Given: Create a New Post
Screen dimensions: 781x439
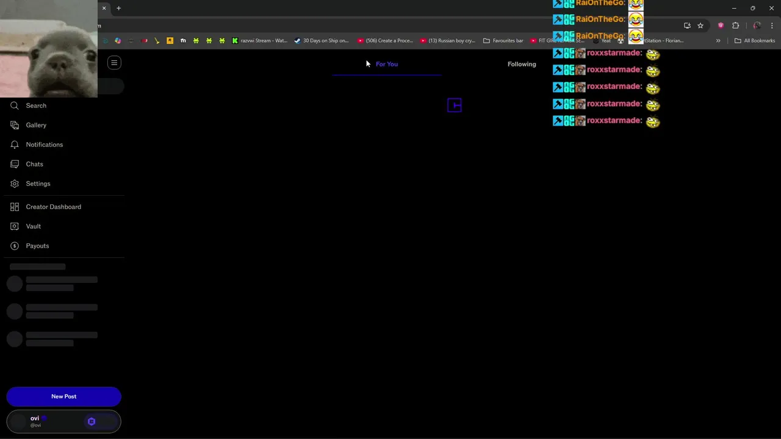Looking at the screenshot, I should tap(64, 396).
